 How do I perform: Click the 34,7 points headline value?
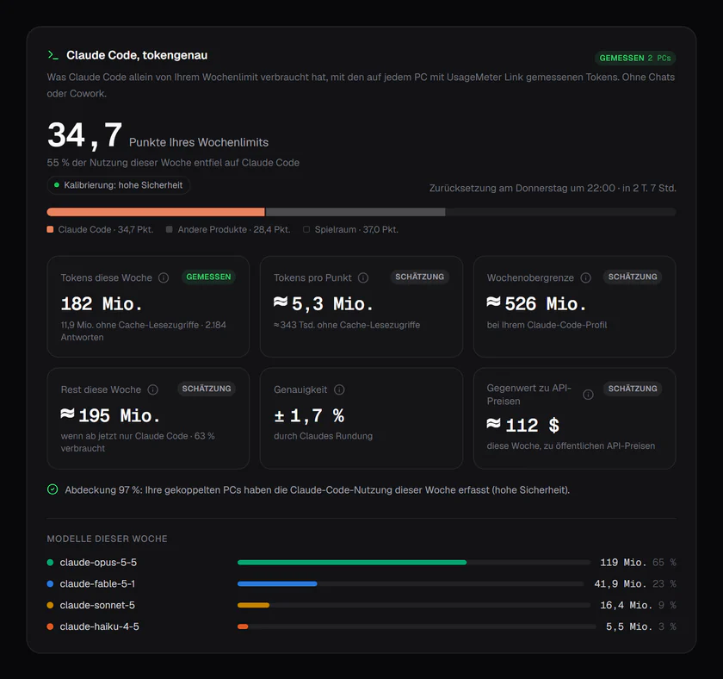click(x=85, y=135)
